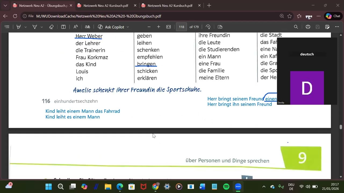Open Spotify from the taskbar
This screenshot has width=344, height=193.
(226, 187)
